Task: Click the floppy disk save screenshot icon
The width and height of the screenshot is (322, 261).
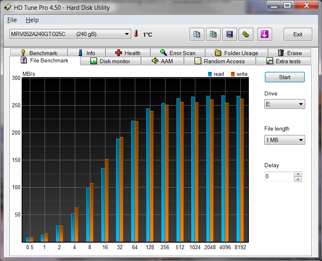Action: (x=230, y=34)
